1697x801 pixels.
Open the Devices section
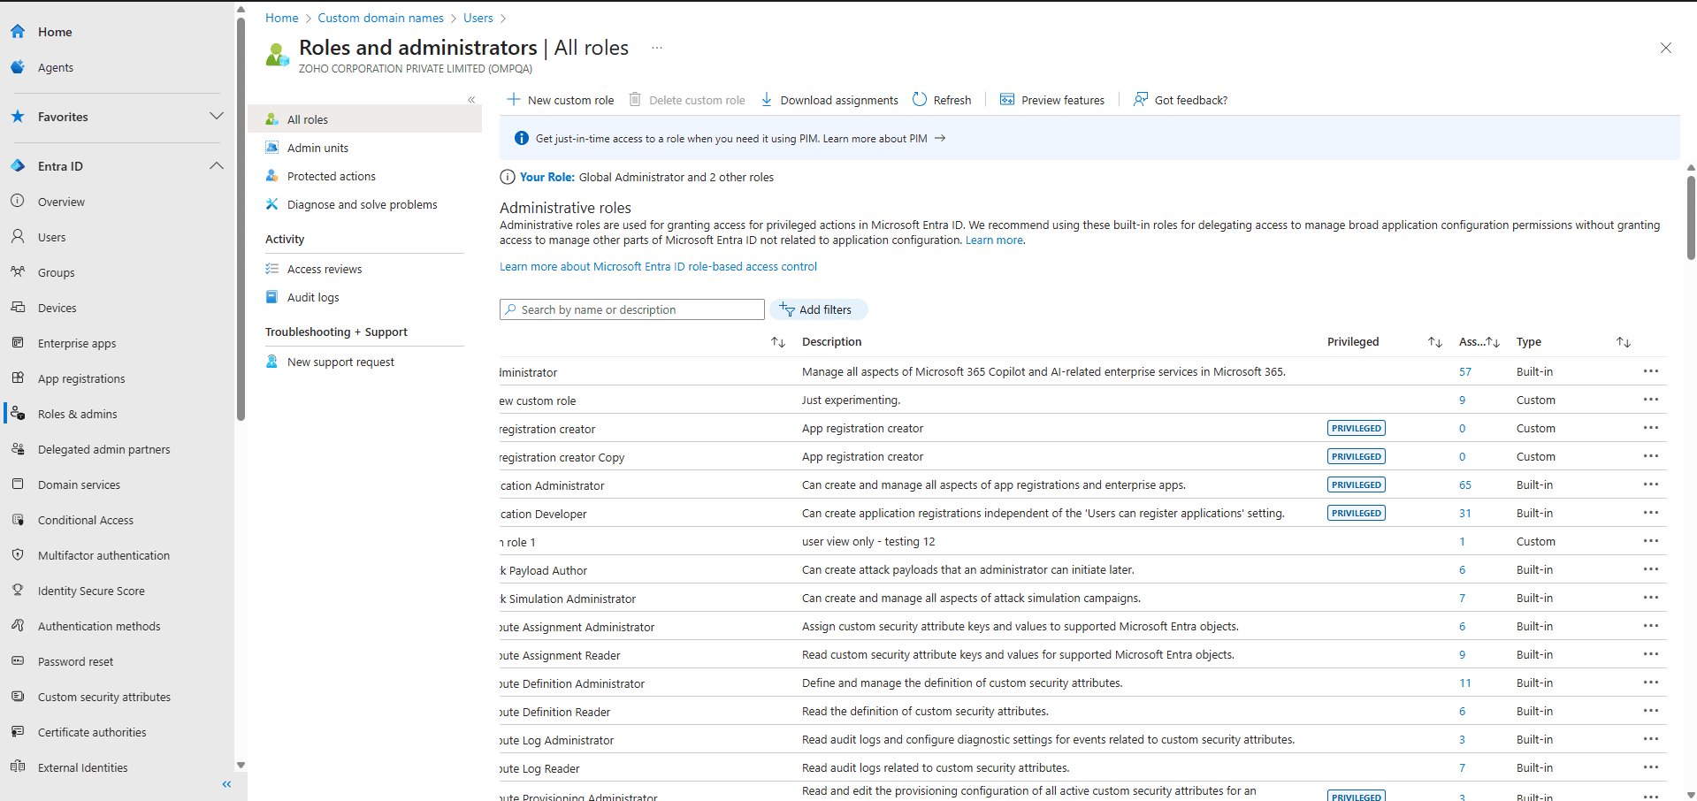coord(57,307)
